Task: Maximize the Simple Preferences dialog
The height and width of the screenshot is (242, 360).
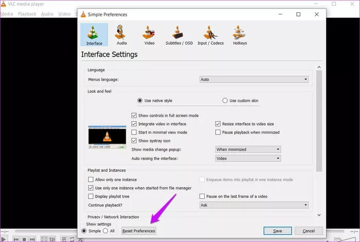Action: tap(298, 14)
